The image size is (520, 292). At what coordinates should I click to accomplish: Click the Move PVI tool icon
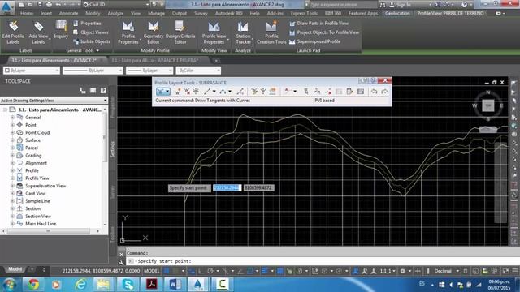pyautogui.click(x=196, y=92)
